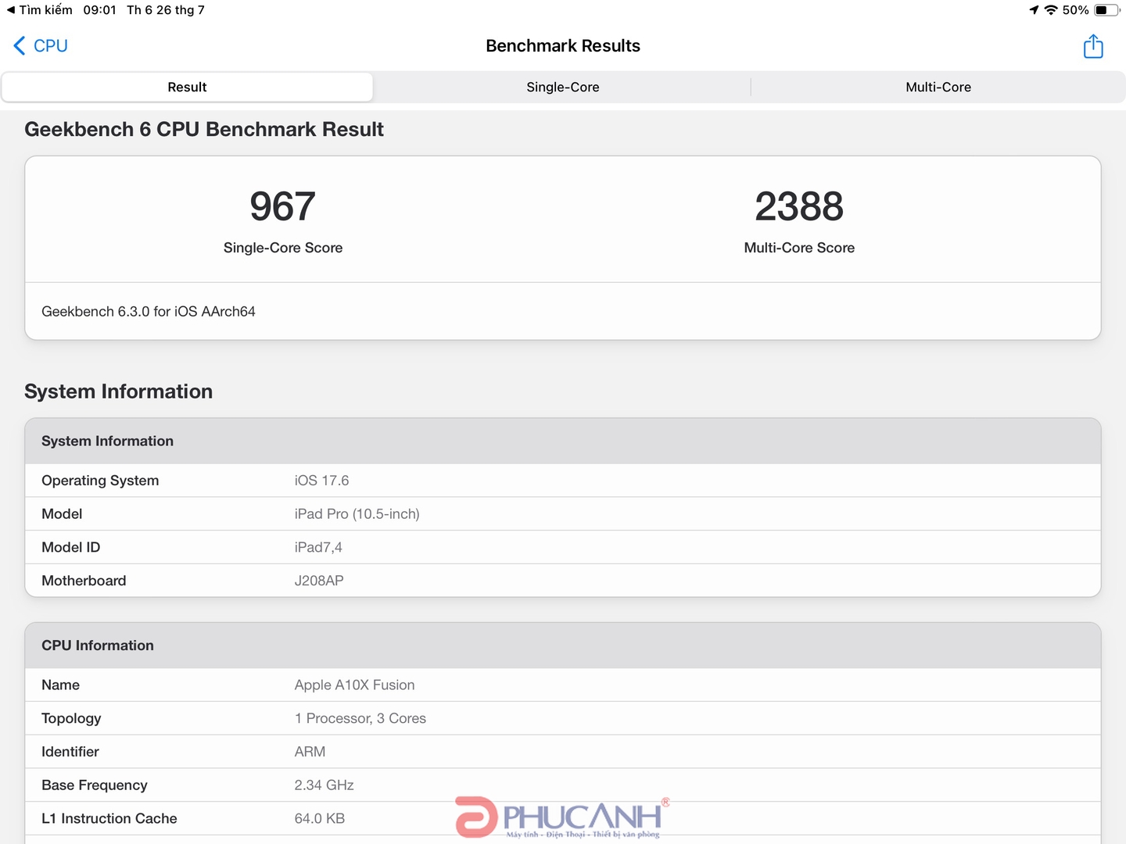Switch to the Single-Core tab
The height and width of the screenshot is (844, 1126).
click(563, 88)
